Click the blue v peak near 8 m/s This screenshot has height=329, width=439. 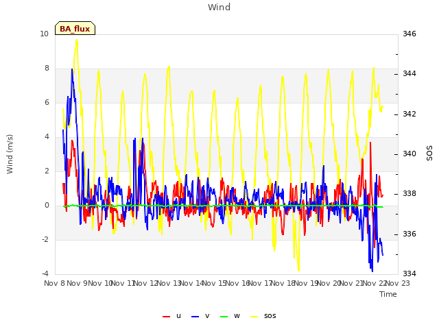(72, 69)
